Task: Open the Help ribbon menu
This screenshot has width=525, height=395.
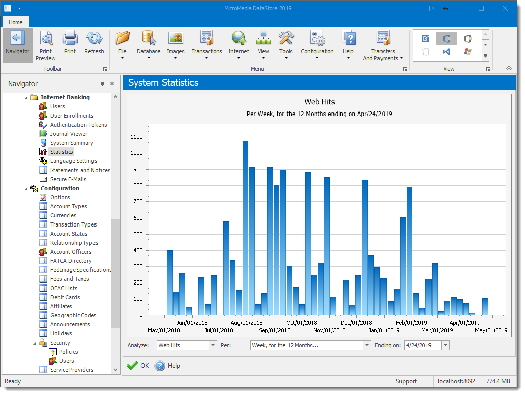Action: pos(348,45)
